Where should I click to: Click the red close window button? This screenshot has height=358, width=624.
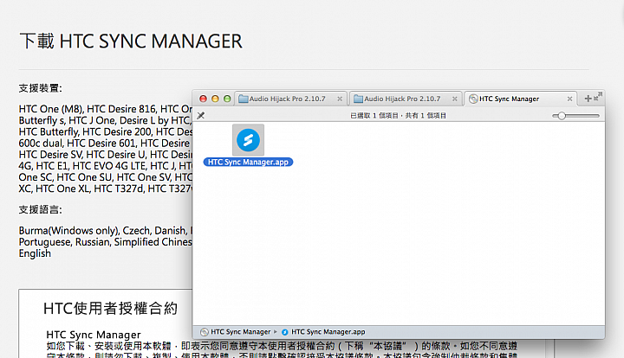203,99
